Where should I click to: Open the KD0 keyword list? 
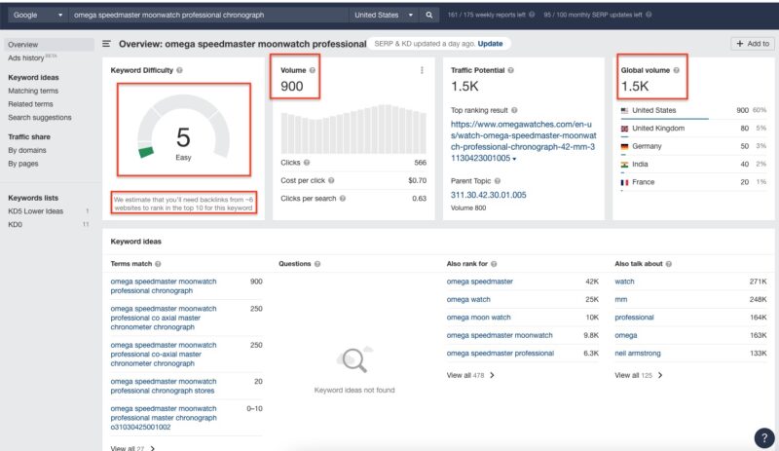(15, 225)
